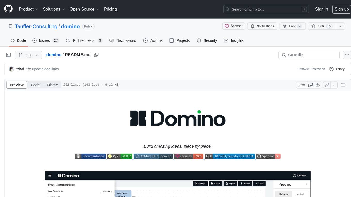The image size is (351, 197).
Task: Click the Go to file search box
Action: pos(309,55)
